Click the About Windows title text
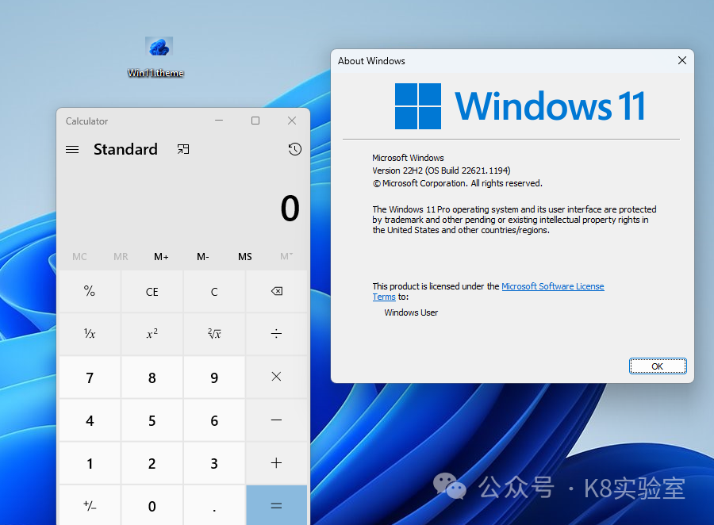Screen dimensions: 714x525 coord(371,61)
